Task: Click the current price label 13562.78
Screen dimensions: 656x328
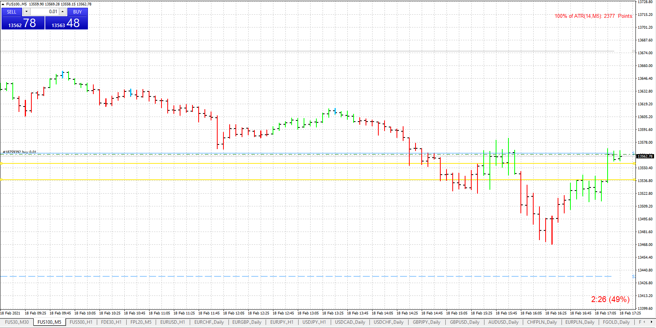Action: coord(645,156)
